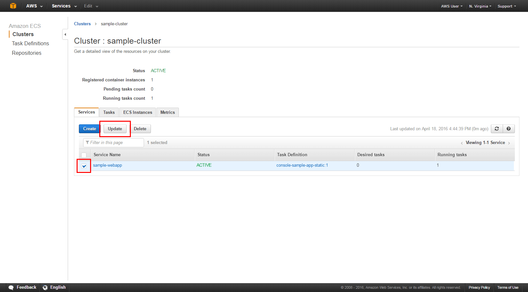Expand the Services dropdown menu
Screen dimensions: 528x292
click(64, 6)
